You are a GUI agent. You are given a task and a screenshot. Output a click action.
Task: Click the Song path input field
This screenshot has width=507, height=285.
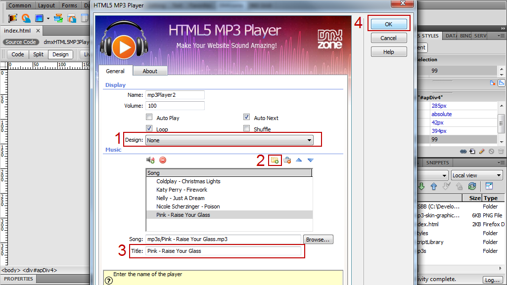223,239
